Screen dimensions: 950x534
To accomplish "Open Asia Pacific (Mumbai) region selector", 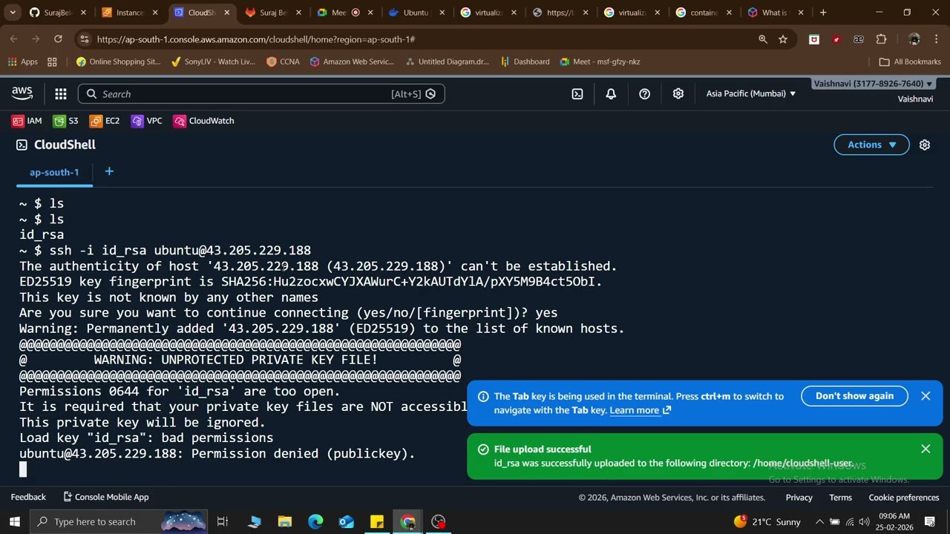I will (x=750, y=93).
